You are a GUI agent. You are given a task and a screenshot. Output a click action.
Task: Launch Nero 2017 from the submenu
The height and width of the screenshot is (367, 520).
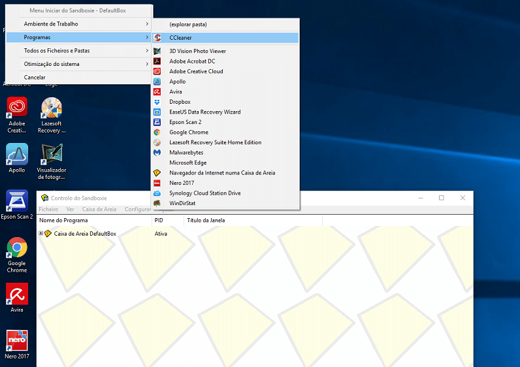point(225,183)
